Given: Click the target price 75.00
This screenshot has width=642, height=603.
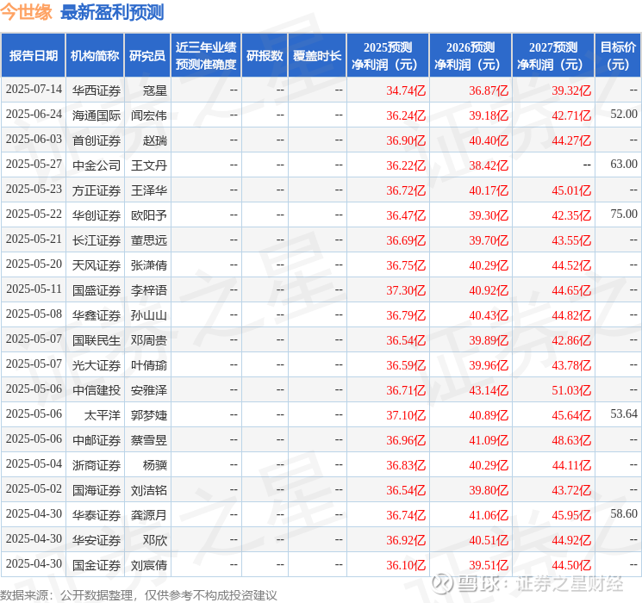Looking at the screenshot, I should [x=624, y=214].
